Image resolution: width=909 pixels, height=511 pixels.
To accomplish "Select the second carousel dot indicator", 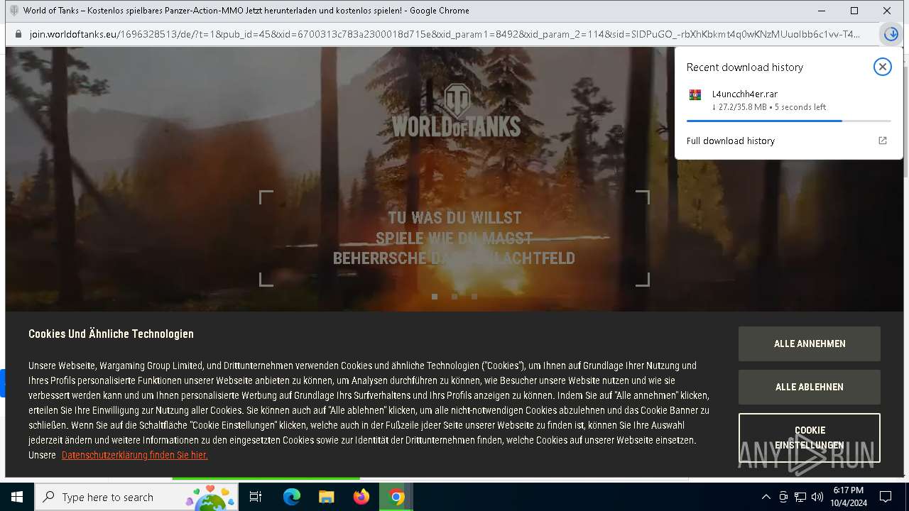I will 454,297.
